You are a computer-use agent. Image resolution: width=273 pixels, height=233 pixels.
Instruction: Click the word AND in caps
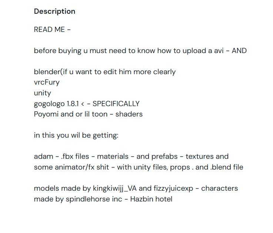click(x=239, y=50)
